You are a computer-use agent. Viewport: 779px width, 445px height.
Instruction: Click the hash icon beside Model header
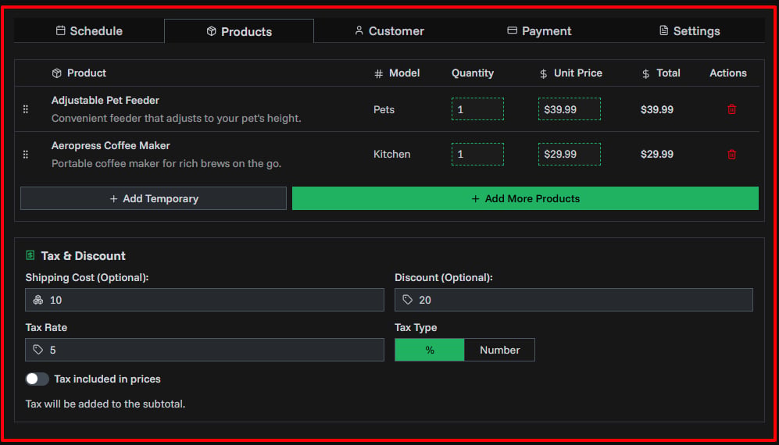click(x=379, y=74)
